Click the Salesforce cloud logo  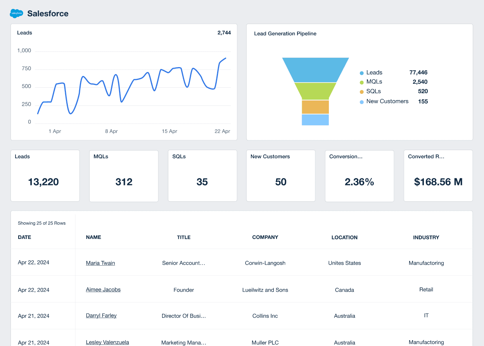[16, 13]
